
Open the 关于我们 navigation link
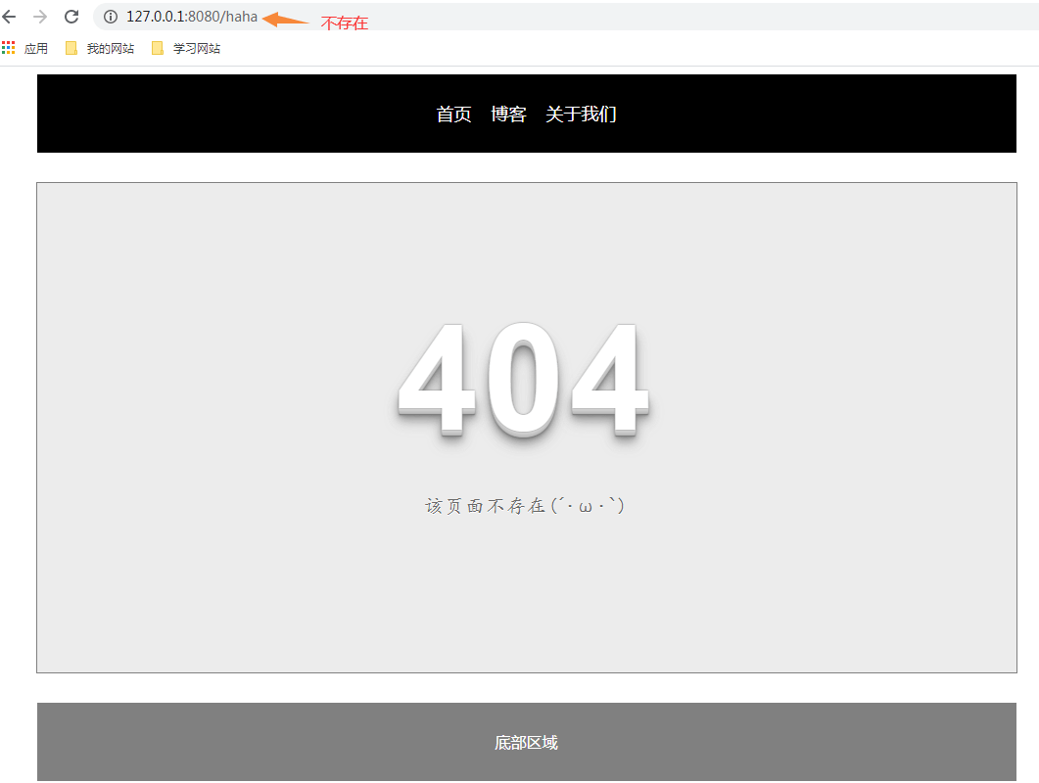pyautogui.click(x=581, y=114)
